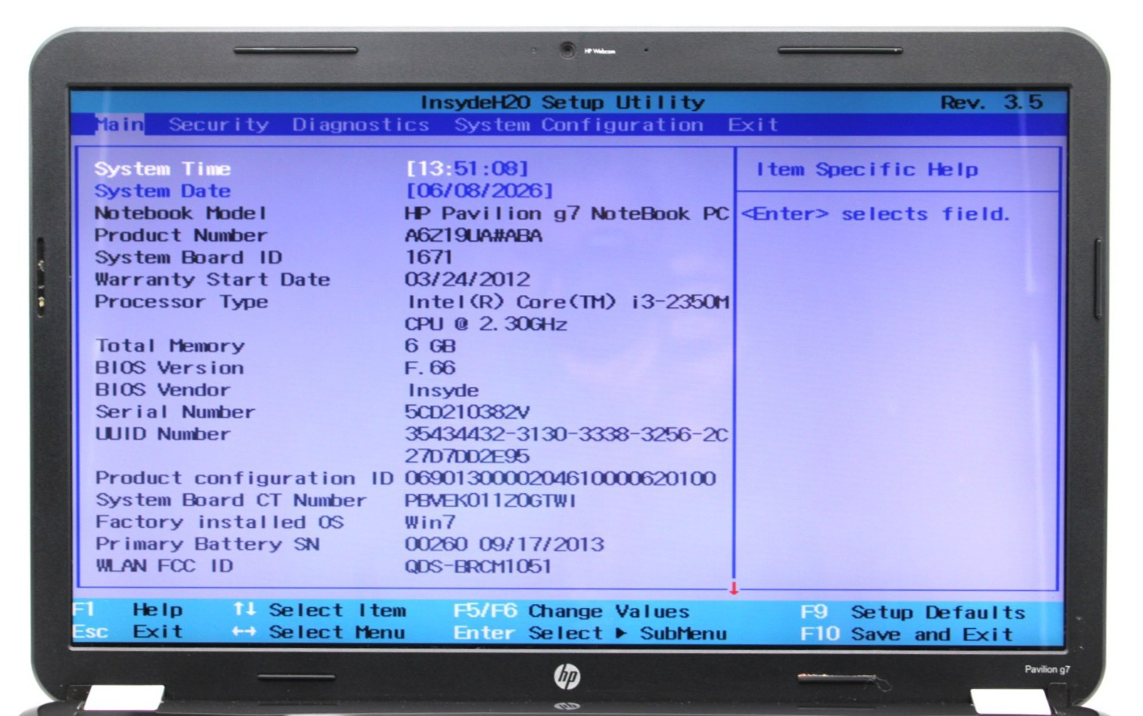Screen dimensions: 1143x716
Task: Click the Factory installed OS label
Action: click(219, 522)
